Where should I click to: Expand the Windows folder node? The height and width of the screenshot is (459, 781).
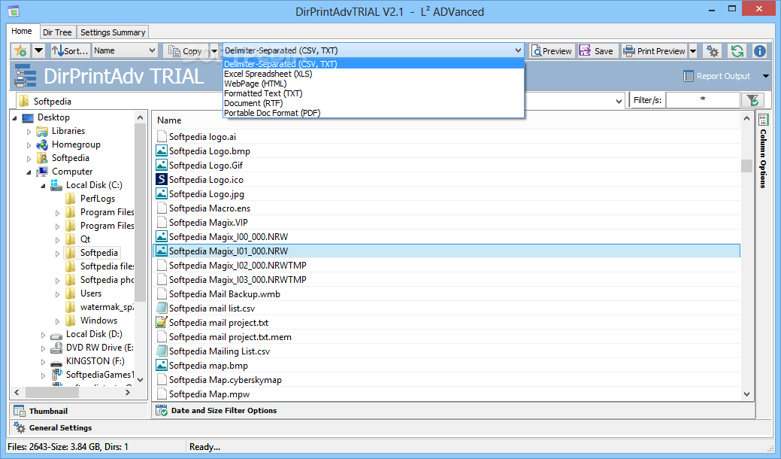click(57, 321)
